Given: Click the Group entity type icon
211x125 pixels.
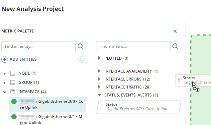Looking at the screenshot, I should pyautogui.click(x=13, y=83).
